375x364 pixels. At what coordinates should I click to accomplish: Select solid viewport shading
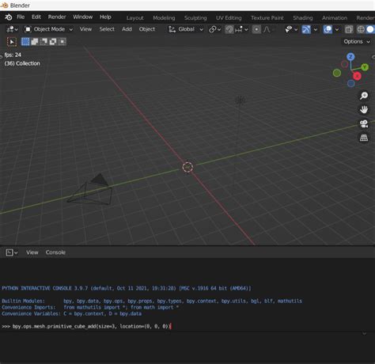click(x=370, y=29)
